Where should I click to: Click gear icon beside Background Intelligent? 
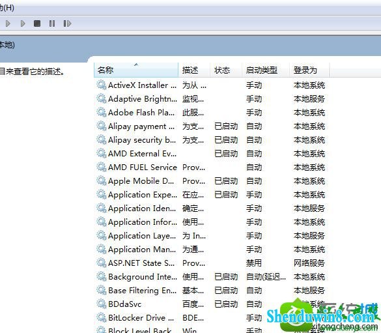pyautogui.click(x=102, y=276)
